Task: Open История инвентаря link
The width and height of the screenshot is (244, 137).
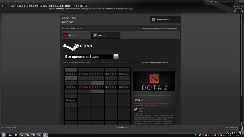Action: (171, 28)
